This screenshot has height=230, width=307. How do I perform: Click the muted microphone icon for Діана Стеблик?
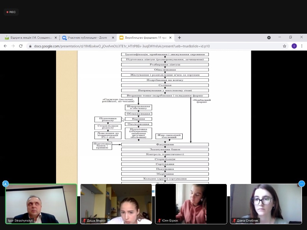234,221
